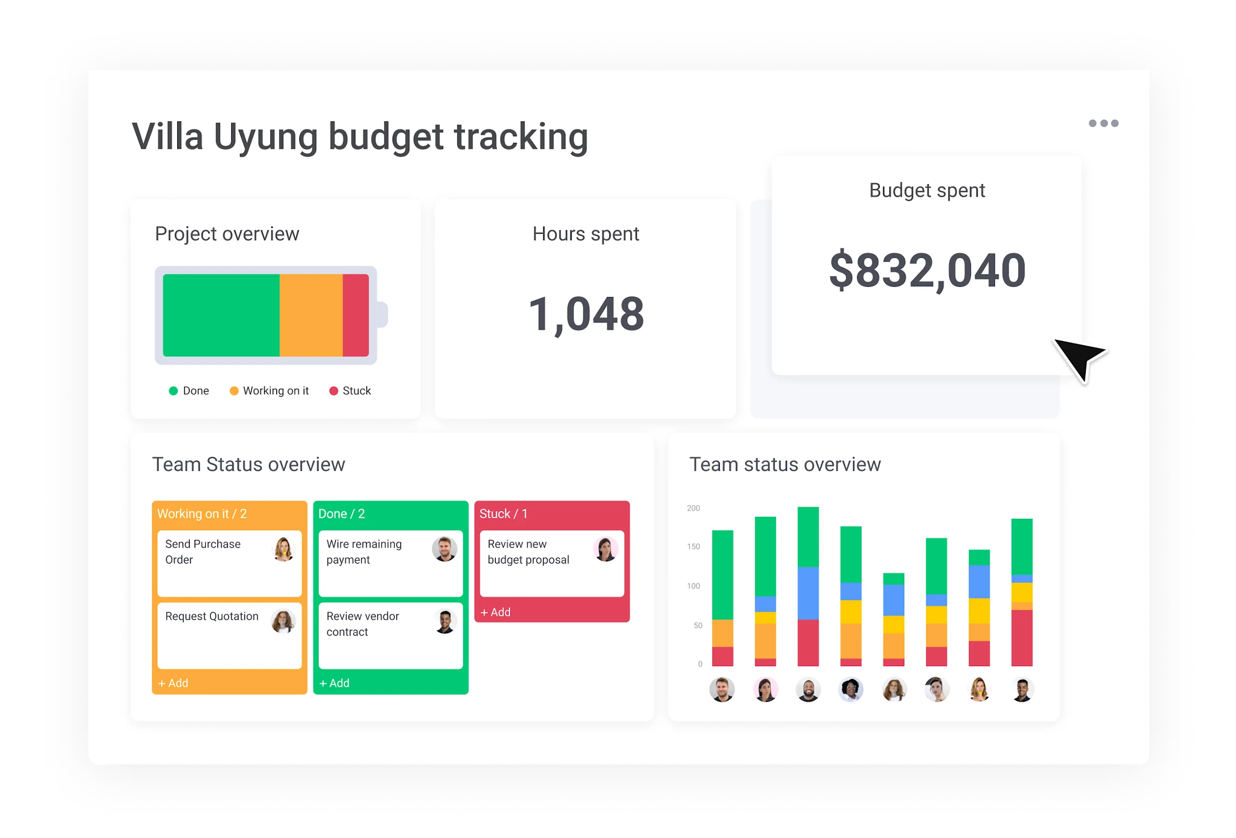Viewport: 1236px width, 838px height.
Task: Click first bearded man avatar below chart
Action: pos(722,690)
